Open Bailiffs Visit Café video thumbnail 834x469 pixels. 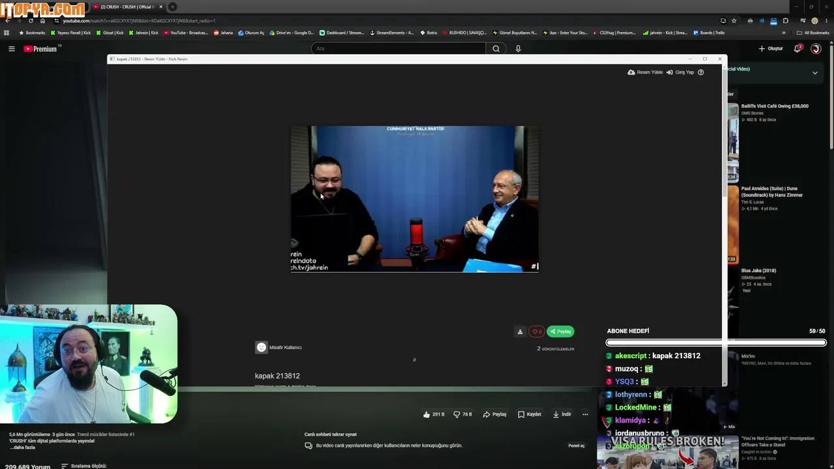(x=733, y=141)
